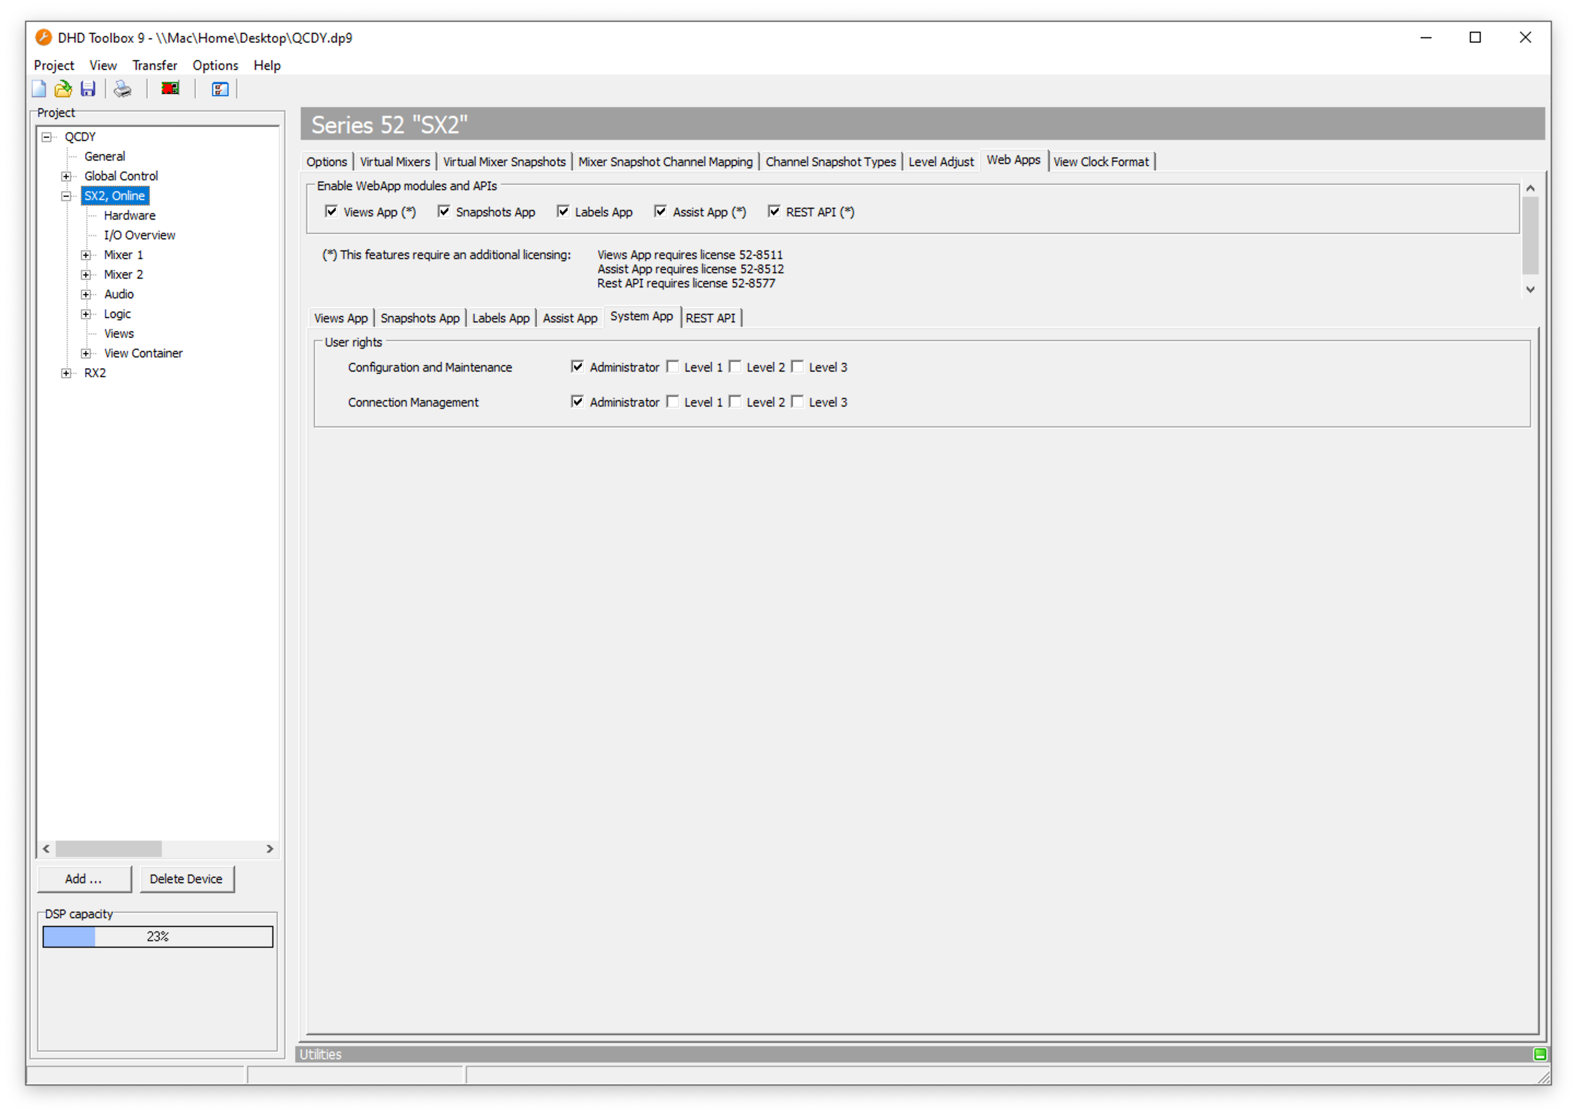Open the Transfer menu

[x=155, y=65]
